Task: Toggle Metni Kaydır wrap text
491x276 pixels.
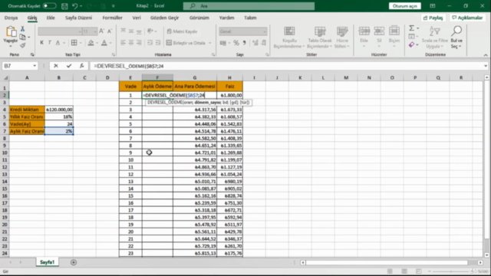Action: 183,31
